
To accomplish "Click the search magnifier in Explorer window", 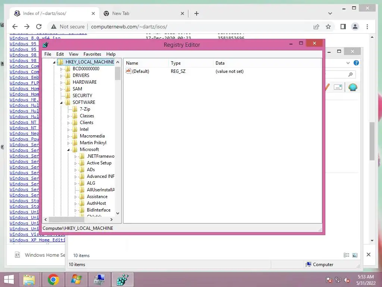I will [351, 74].
